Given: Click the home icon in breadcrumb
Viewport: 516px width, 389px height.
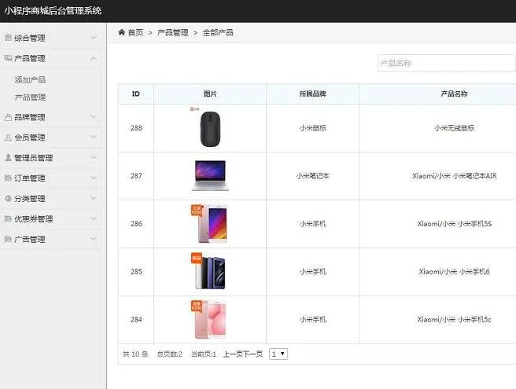Looking at the screenshot, I should (x=122, y=33).
